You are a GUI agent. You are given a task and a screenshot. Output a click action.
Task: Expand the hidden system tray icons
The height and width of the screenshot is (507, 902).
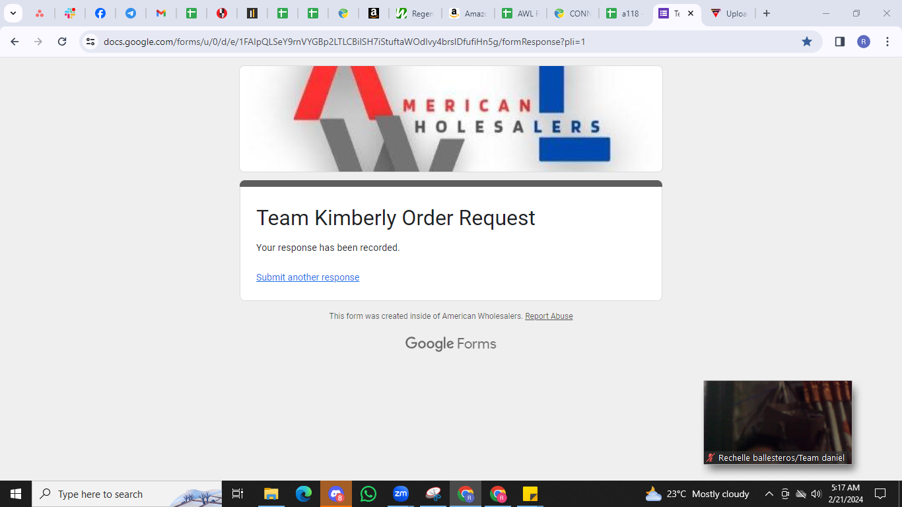pos(769,494)
